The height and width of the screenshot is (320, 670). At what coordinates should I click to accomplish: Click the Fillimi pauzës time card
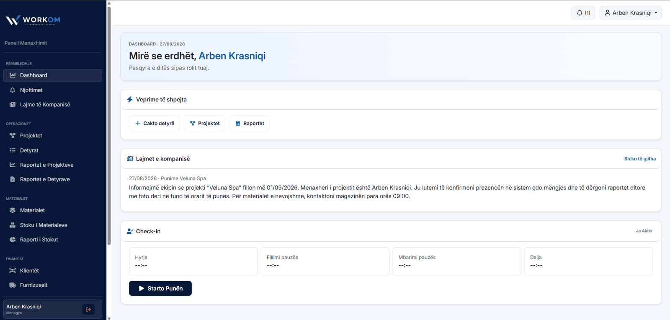pos(325,261)
